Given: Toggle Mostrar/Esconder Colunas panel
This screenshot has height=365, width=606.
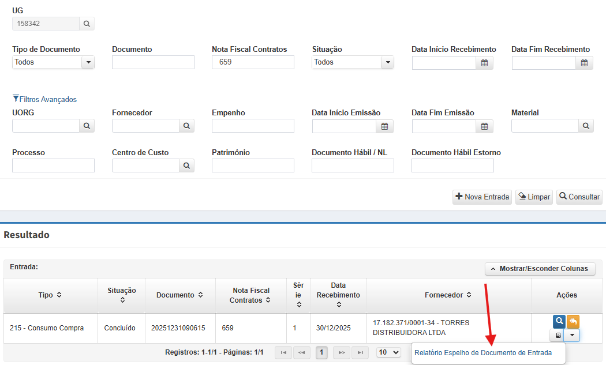Looking at the screenshot, I should coord(540,269).
